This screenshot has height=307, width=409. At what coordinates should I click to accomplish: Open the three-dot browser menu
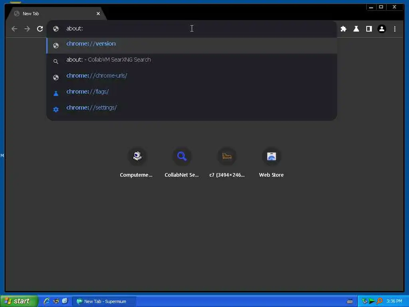(x=395, y=29)
